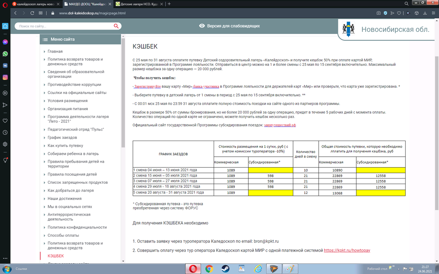Open 'График заездов' menu item
Image resolution: width=439 pixels, height=274 pixels.
[x=62, y=137]
